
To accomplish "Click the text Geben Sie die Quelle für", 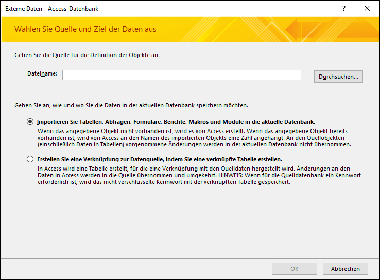I will [87, 55].
